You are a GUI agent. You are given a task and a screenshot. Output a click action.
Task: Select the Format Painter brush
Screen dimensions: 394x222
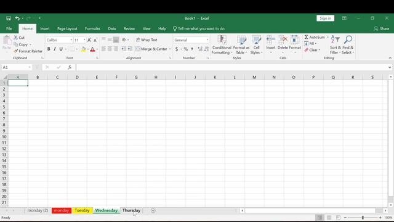click(16, 51)
